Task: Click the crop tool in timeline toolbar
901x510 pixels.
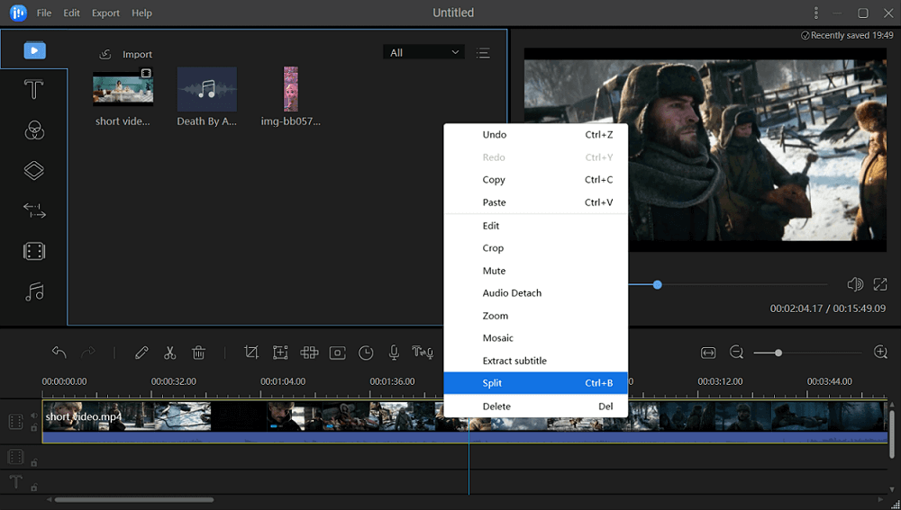Action: pyautogui.click(x=251, y=353)
